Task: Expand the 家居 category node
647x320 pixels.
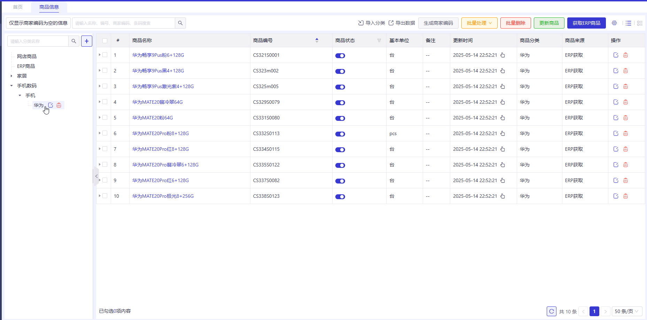Action: pyautogui.click(x=11, y=76)
